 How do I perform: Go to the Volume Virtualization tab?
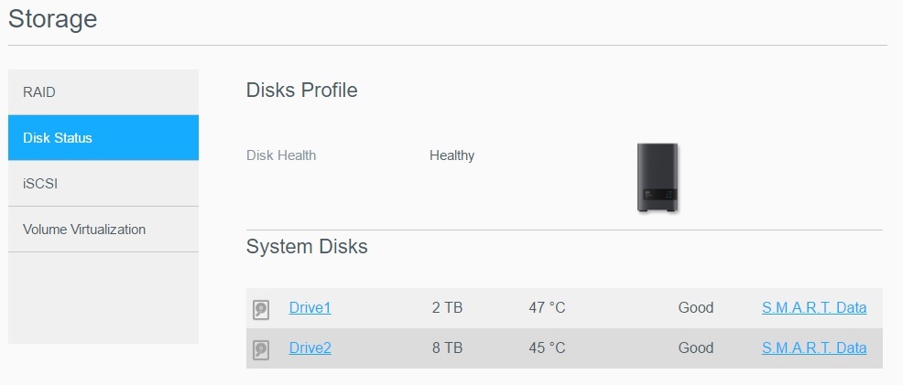click(103, 230)
